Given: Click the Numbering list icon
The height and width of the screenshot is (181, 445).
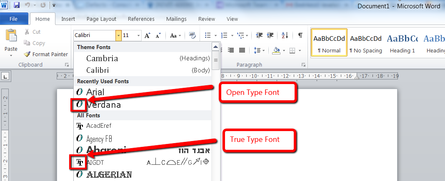Looking at the screenshot, I should 224,35.
